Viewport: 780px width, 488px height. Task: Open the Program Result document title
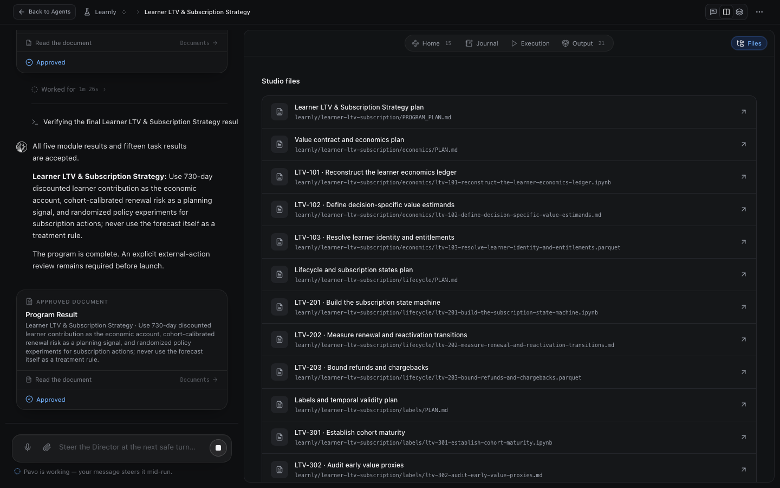click(x=51, y=314)
